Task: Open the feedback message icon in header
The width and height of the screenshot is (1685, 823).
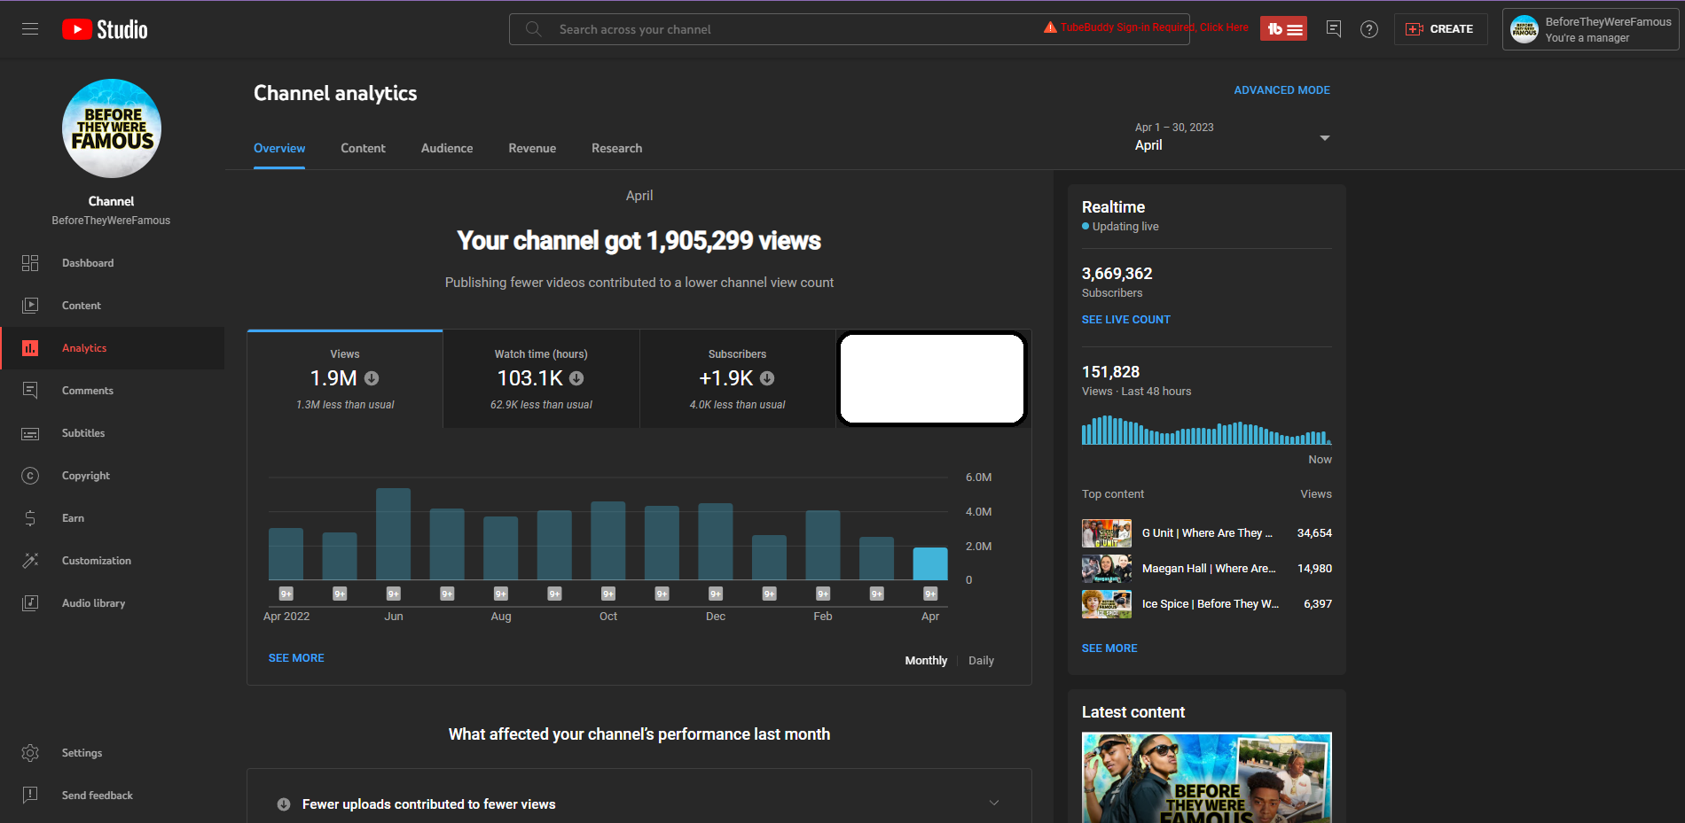Action: click(1334, 29)
